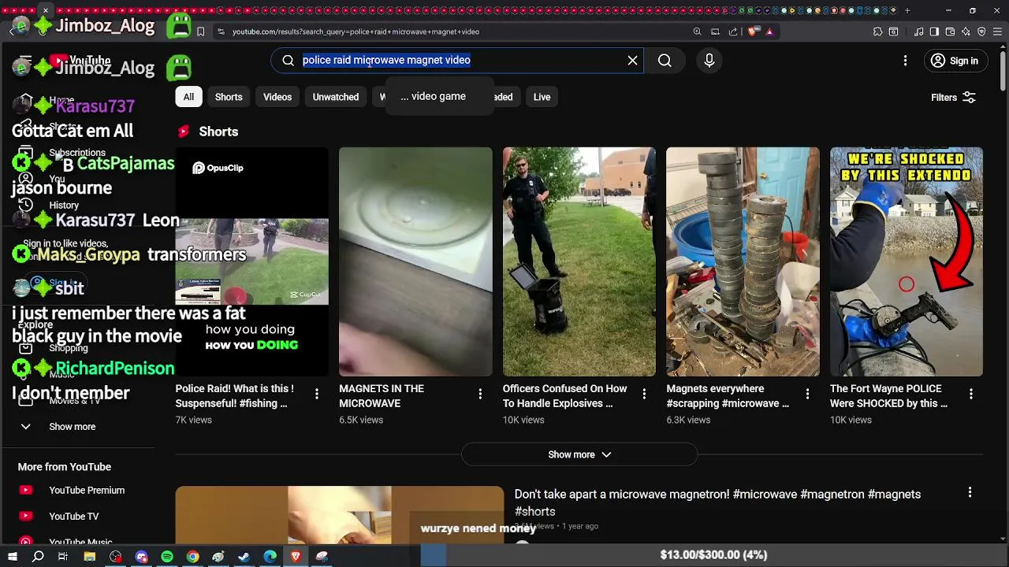Open YouTube TV link in sidebar
This screenshot has width=1009, height=567.
[x=74, y=516]
